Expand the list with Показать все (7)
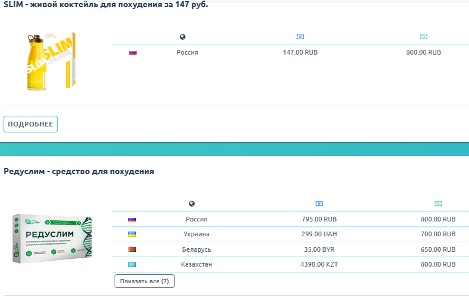The width and height of the screenshot is (469, 304). [x=144, y=281]
